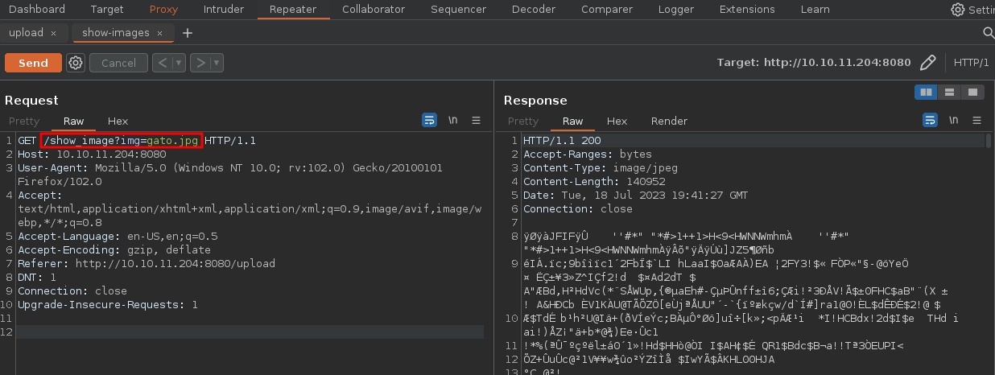The width and height of the screenshot is (995, 375).
Task: Select top-bottom layout icon
Action: 950,92
